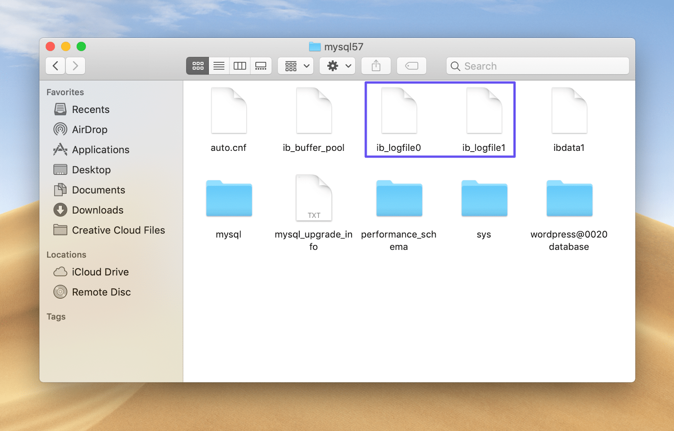
Task: Select Remote Disc in Locations
Action: click(101, 292)
